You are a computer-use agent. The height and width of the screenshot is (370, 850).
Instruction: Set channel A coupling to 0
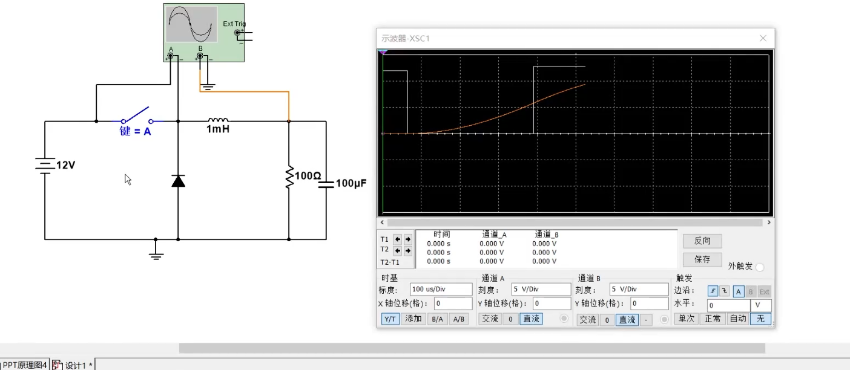coord(510,319)
